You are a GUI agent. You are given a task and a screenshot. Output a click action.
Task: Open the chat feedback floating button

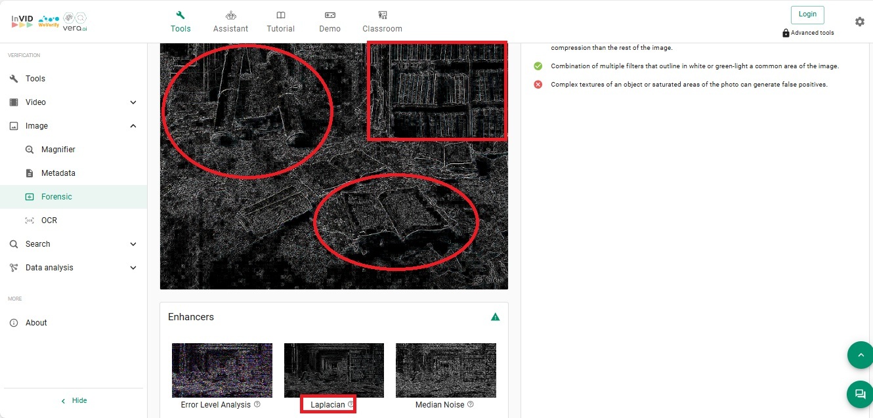(859, 394)
